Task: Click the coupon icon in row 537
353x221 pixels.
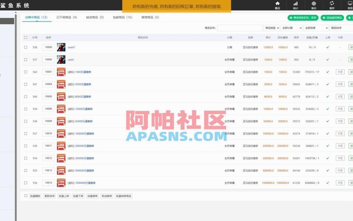Action: click(x=61, y=134)
